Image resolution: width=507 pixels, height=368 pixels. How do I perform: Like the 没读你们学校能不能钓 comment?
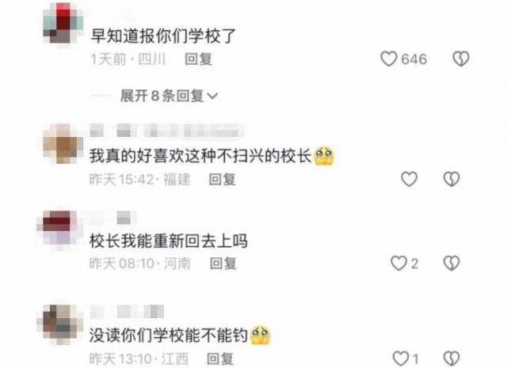(401, 359)
